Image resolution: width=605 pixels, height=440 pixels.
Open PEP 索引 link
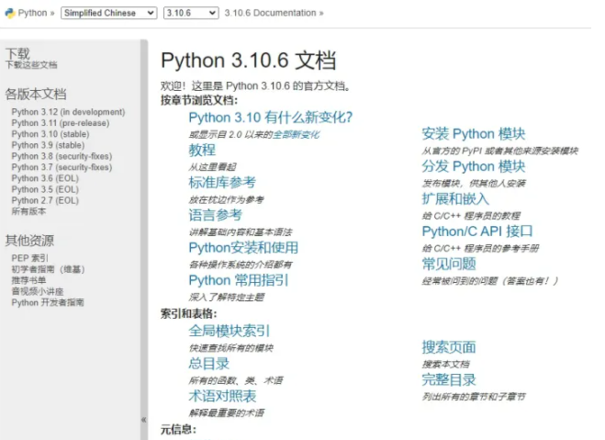pos(30,258)
